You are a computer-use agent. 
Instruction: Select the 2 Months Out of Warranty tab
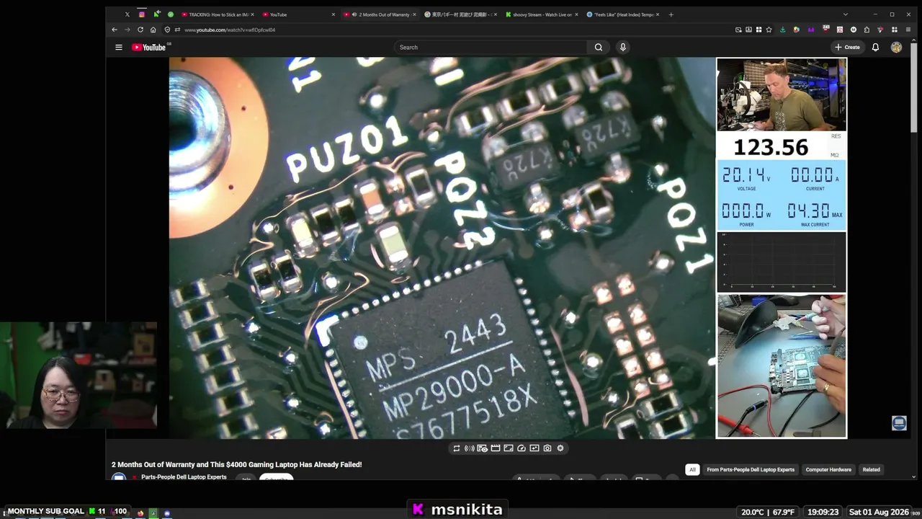coord(380,14)
